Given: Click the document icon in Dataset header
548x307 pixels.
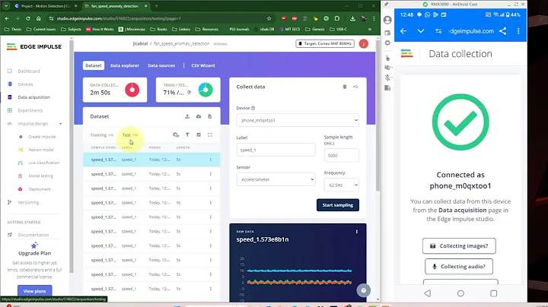Looking at the screenshot, I should 210,116.
